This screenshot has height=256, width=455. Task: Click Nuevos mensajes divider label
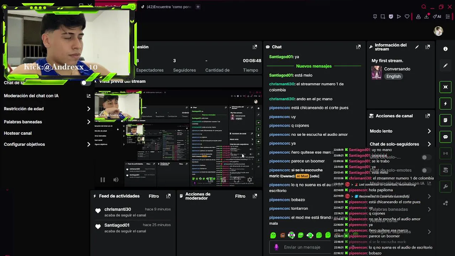click(314, 66)
